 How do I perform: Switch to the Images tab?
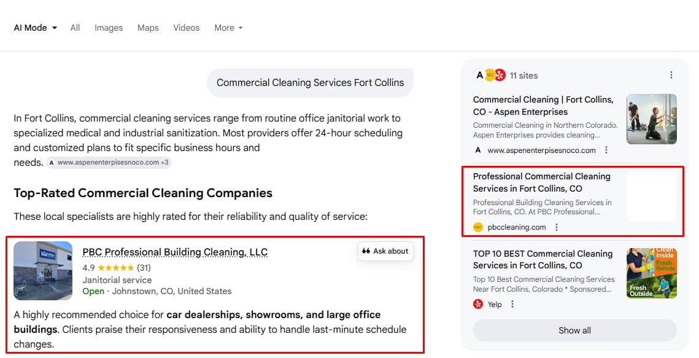pos(109,28)
